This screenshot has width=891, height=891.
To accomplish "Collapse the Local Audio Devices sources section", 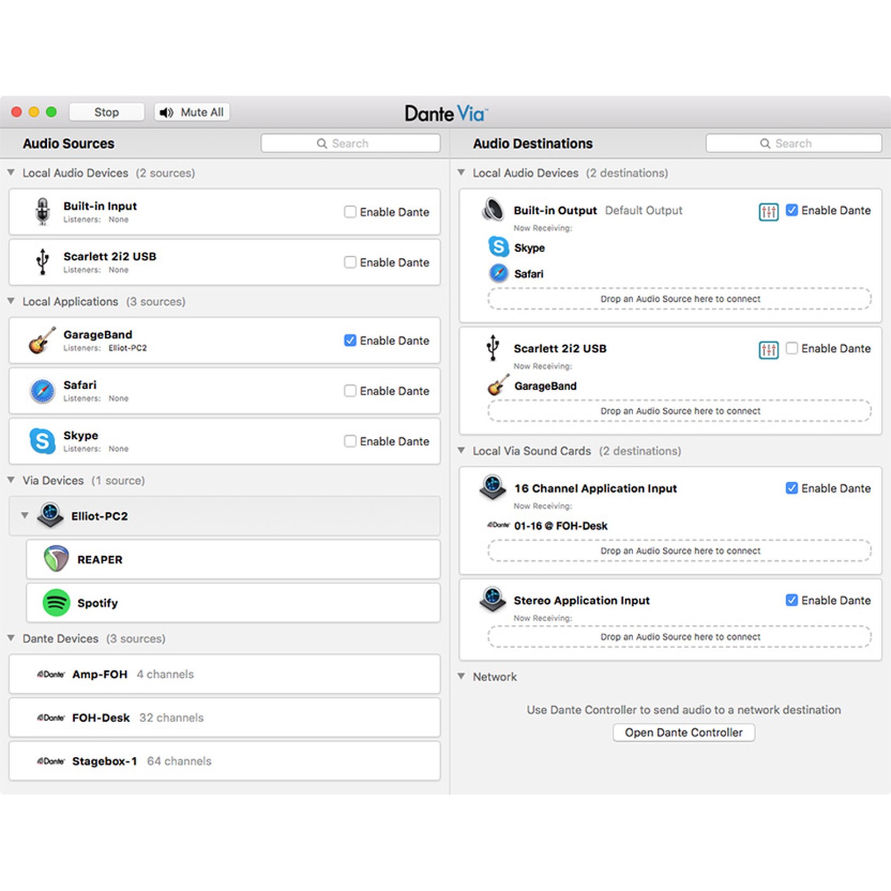I will pos(10,173).
